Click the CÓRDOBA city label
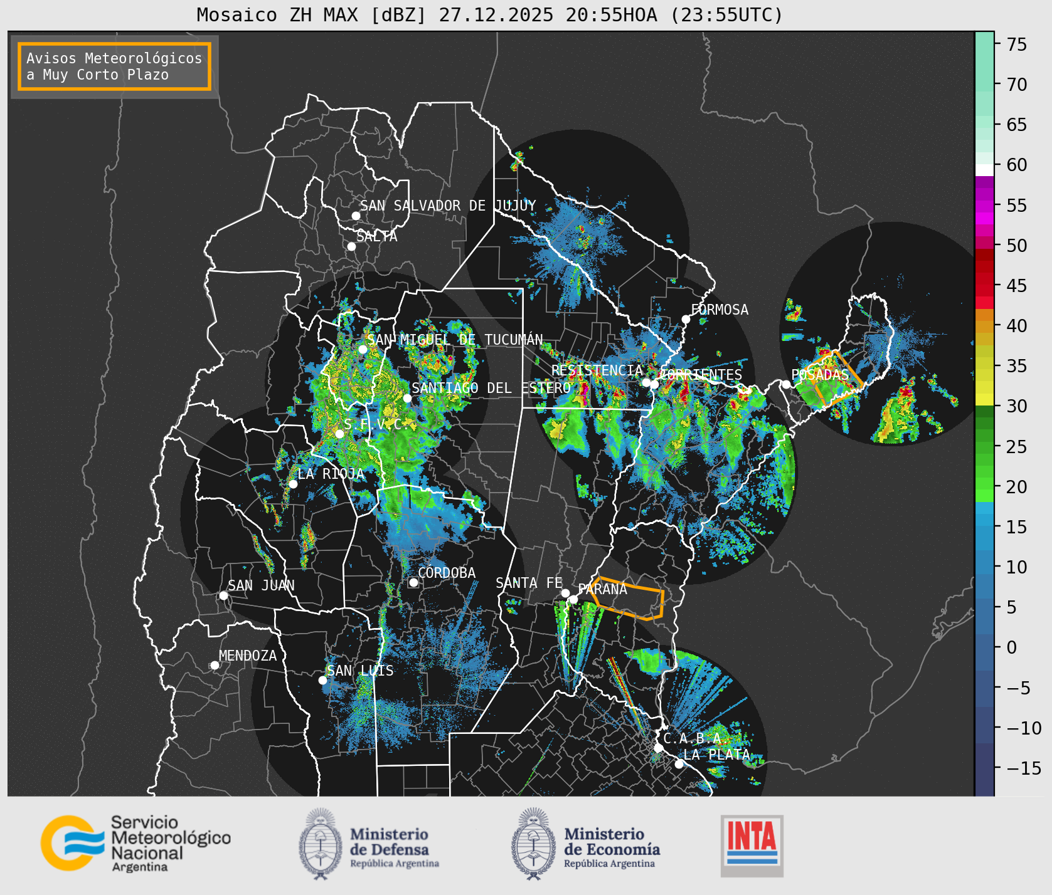Screen dimensions: 1052x895 [447, 573]
